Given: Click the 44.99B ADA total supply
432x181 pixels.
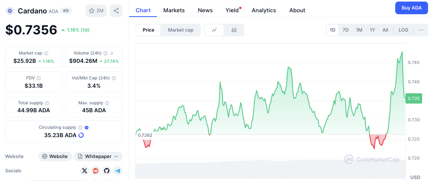Looking at the screenshot, I should pyautogui.click(x=34, y=111).
